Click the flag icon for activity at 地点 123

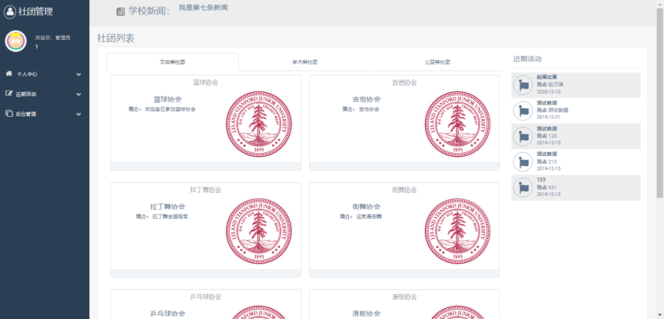click(x=523, y=136)
